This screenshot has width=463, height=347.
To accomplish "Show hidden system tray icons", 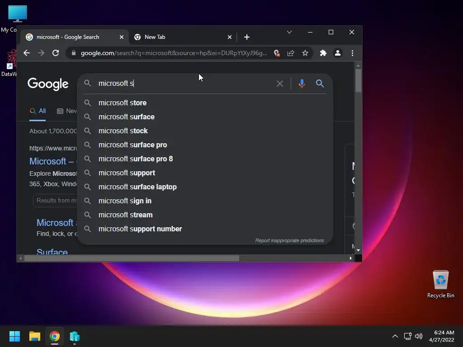I will pos(395,336).
